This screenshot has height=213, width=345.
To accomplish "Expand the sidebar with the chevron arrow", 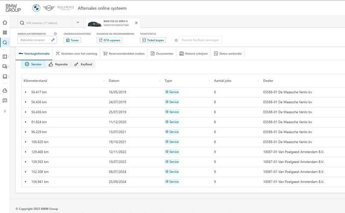I will [x=5, y=111].
